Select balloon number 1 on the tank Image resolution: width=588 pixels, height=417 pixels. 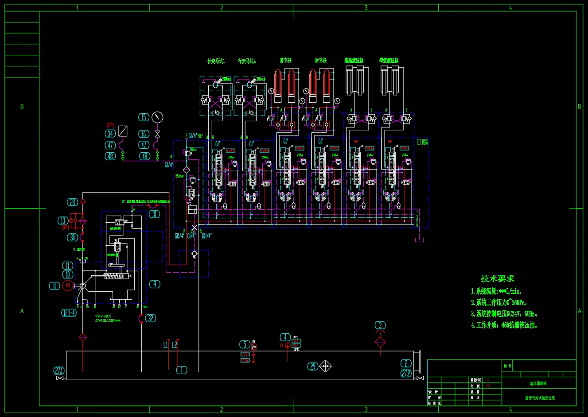pyautogui.click(x=182, y=371)
